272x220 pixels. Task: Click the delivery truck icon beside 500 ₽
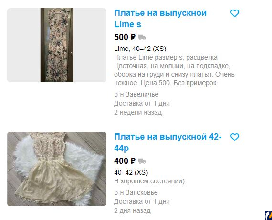coord(142,37)
